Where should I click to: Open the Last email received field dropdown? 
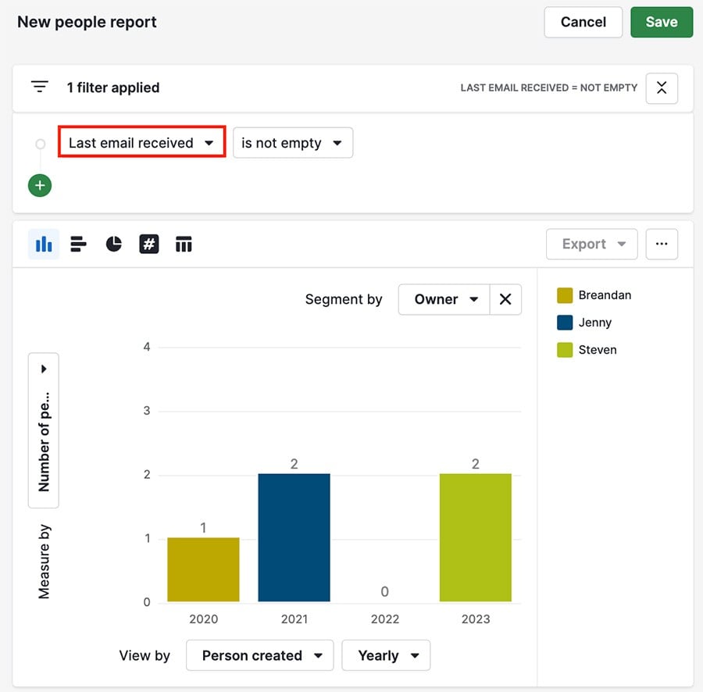point(141,143)
